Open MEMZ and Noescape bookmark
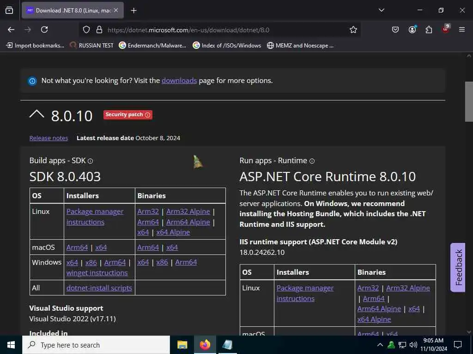 (x=300, y=46)
